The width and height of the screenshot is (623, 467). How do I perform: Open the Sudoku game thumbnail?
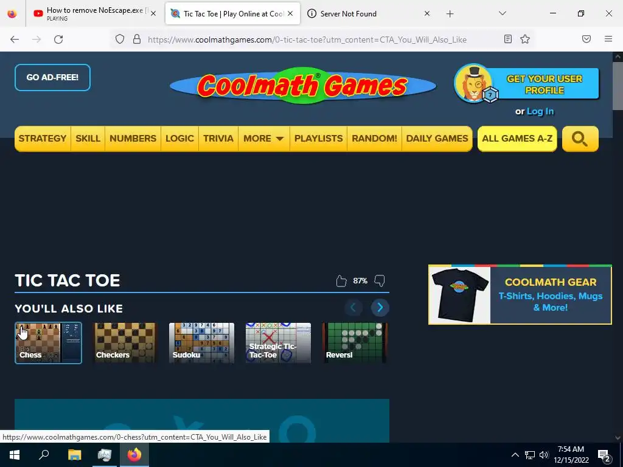tap(201, 343)
